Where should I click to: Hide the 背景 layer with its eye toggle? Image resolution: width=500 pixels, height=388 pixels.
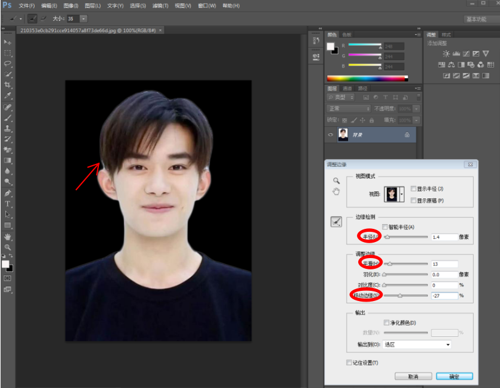point(331,135)
